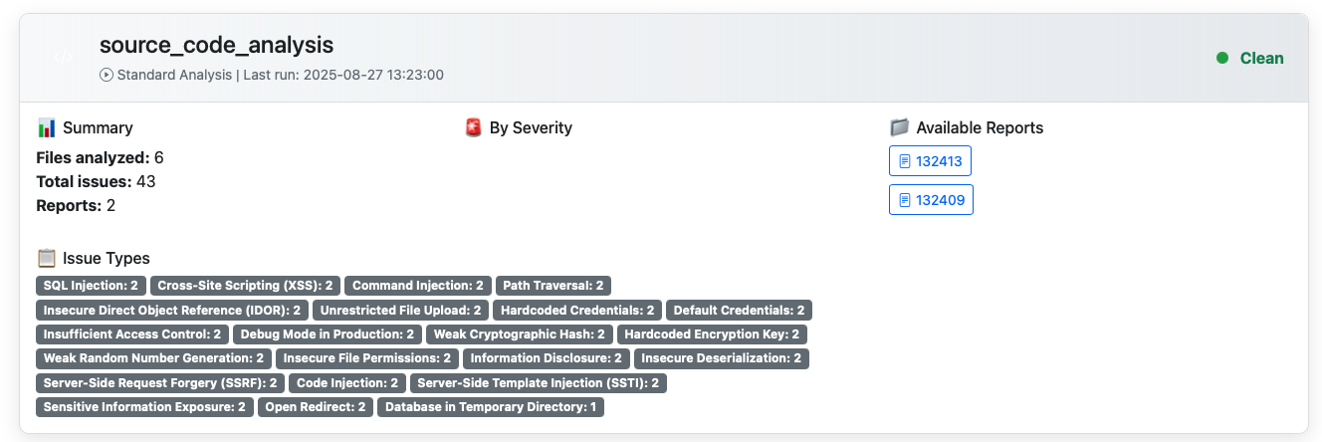This screenshot has height=442, width=1322.
Task: Click the Standard Analysis play icon
Action: click(x=107, y=75)
